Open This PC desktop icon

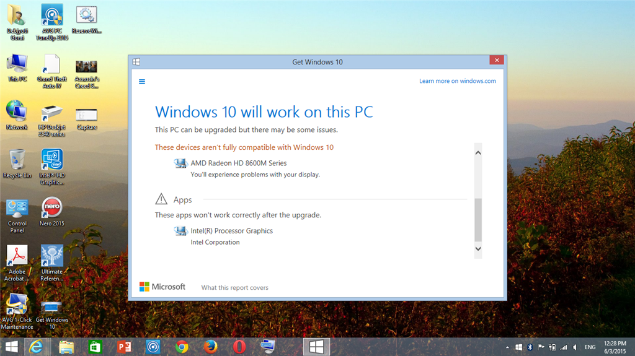[x=17, y=68]
